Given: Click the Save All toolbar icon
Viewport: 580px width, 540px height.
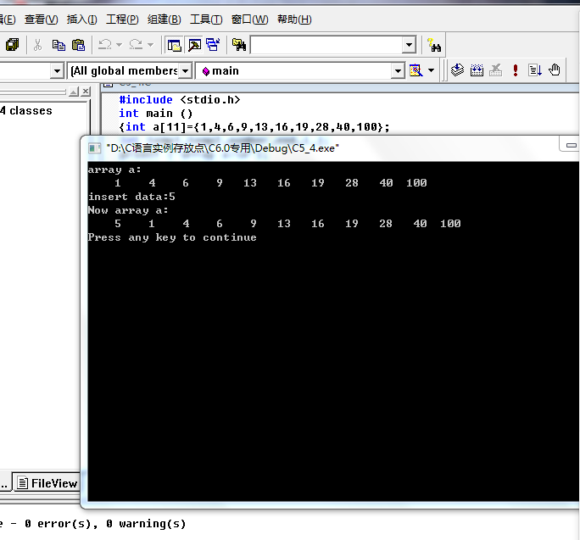Looking at the screenshot, I should [12, 45].
